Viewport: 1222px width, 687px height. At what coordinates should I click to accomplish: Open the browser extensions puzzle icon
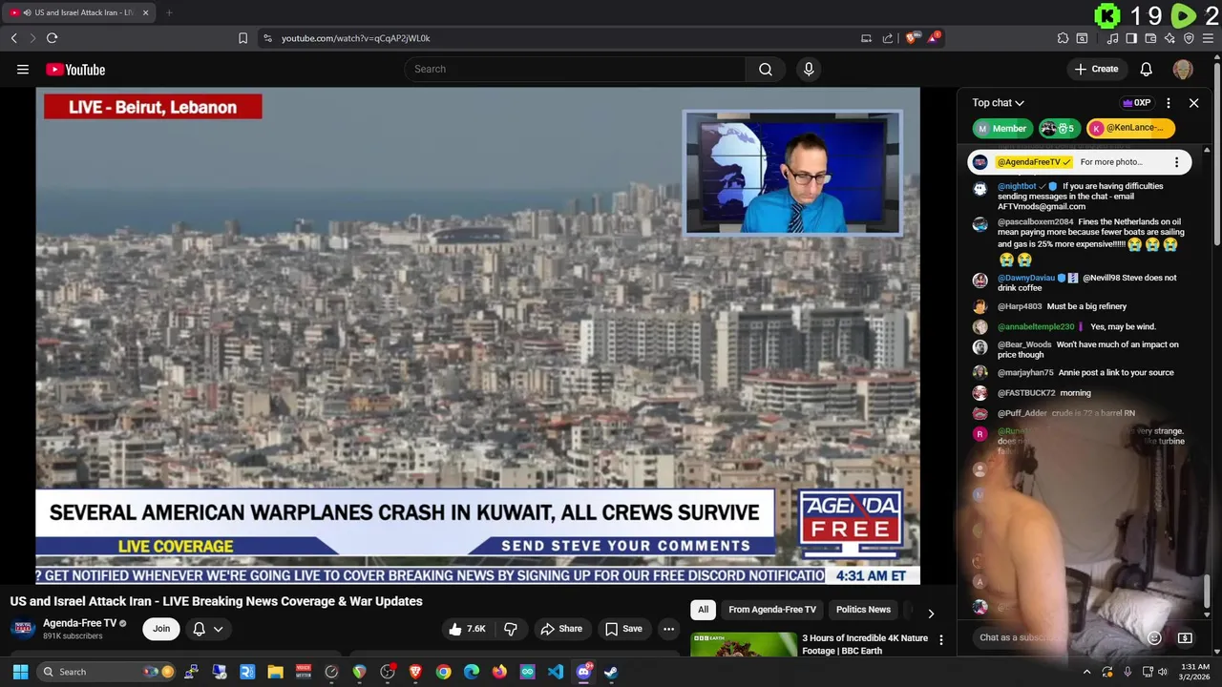coord(1063,38)
